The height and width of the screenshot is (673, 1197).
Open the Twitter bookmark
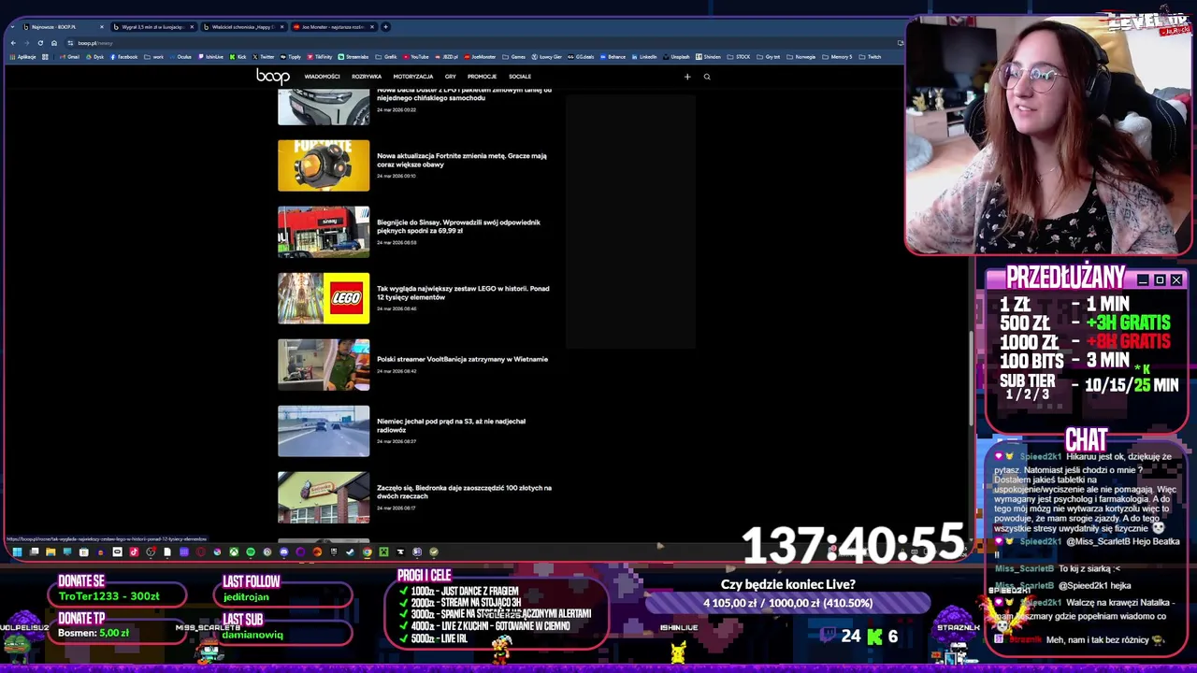(263, 57)
